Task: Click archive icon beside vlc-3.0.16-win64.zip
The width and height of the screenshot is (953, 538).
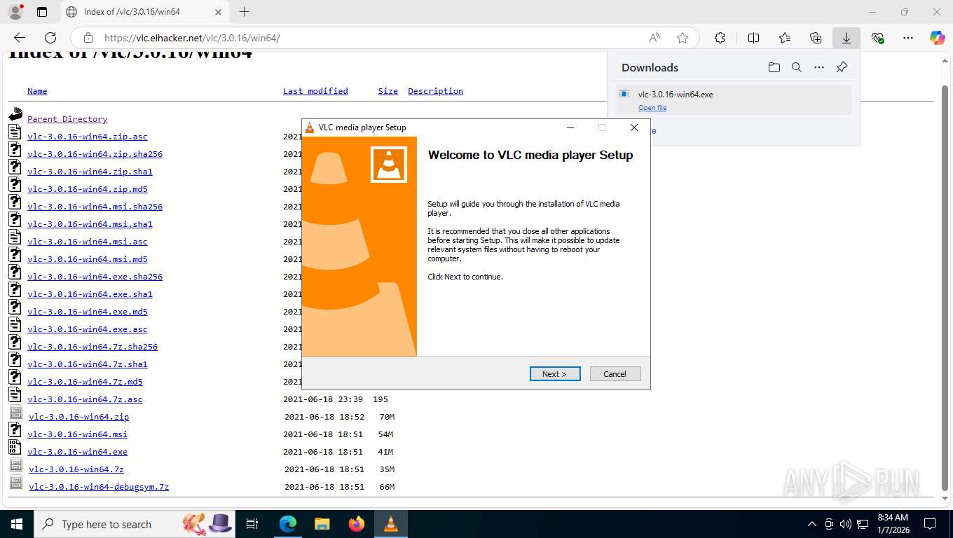Action: point(16,412)
